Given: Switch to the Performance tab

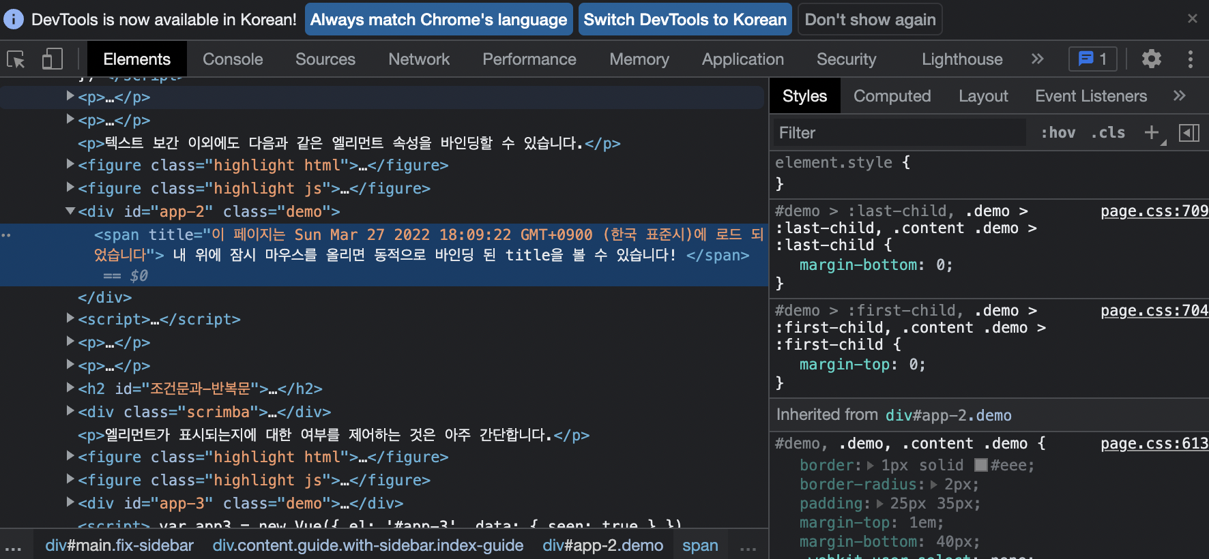Looking at the screenshot, I should pos(529,59).
